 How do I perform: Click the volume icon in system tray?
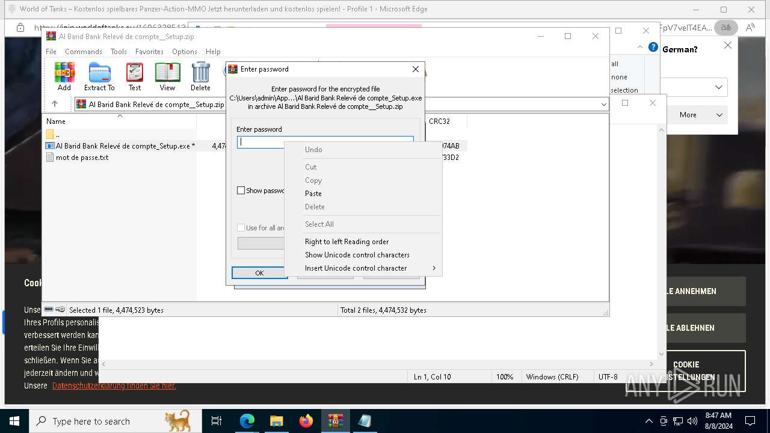(692, 421)
